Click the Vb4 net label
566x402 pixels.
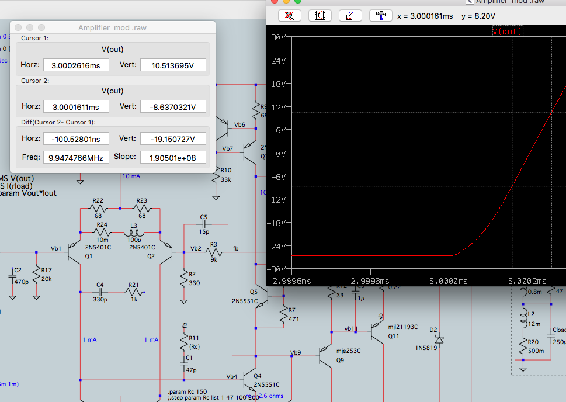click(232, 376)
